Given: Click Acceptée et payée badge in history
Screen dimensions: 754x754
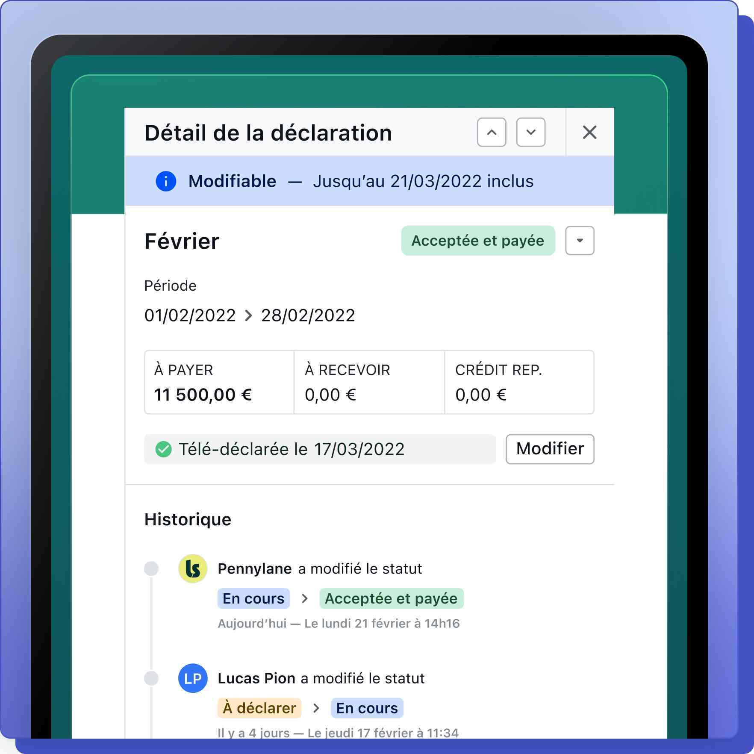Looking at the screenshot, I should tap(391, 598).
